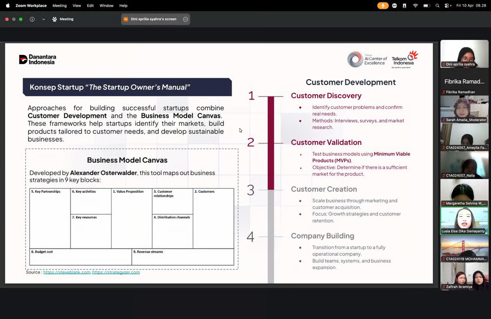The image size is (491, 319).
Task: Toggle the mute indicator on Dini aprilia syahra's thumbnail
Action: pos(444,64)
